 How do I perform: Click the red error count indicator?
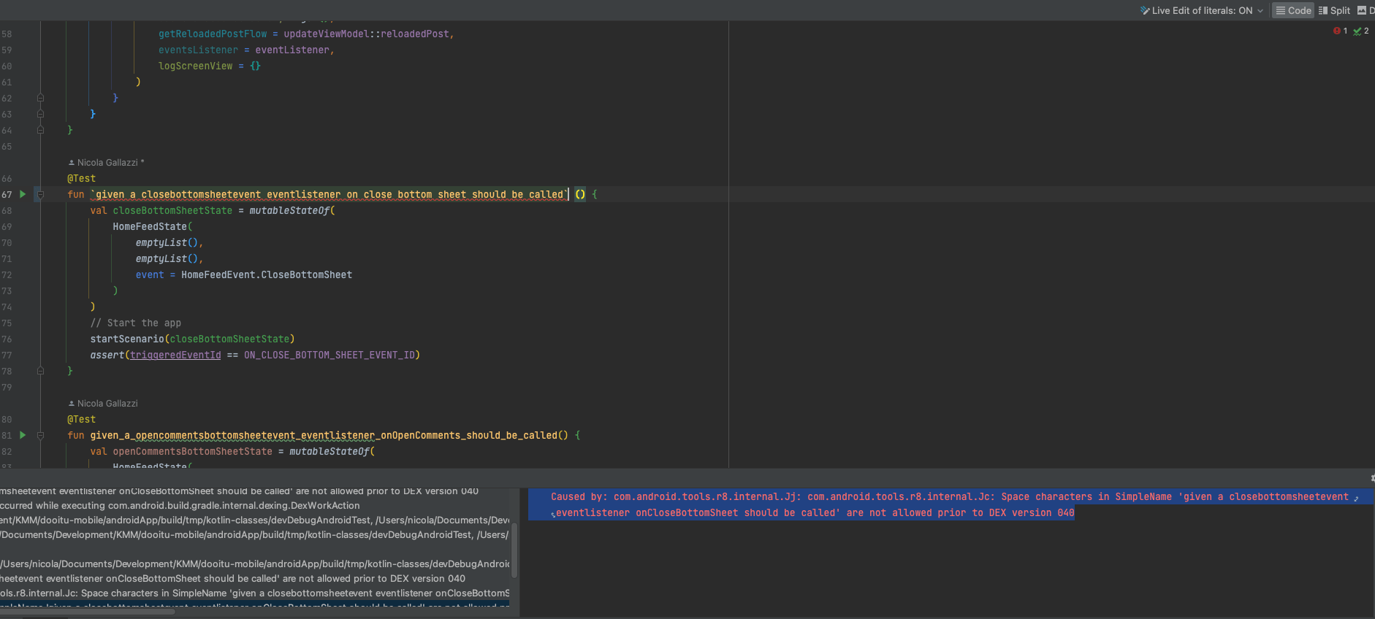click(1340, 31)
